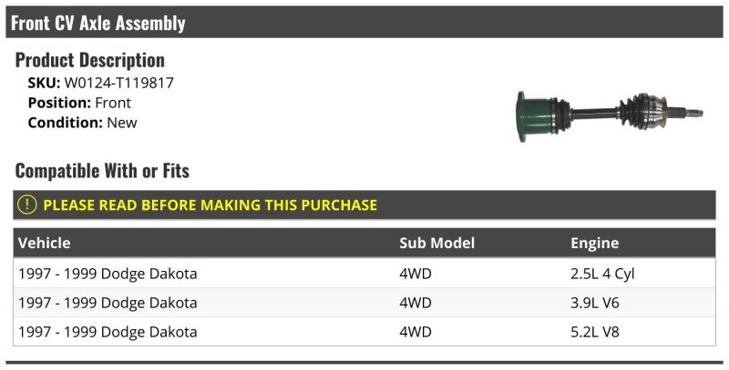The height and width of the screenshot is (370, 729).
Task: Click the Sub Model column header
Action: pos(437,243)
